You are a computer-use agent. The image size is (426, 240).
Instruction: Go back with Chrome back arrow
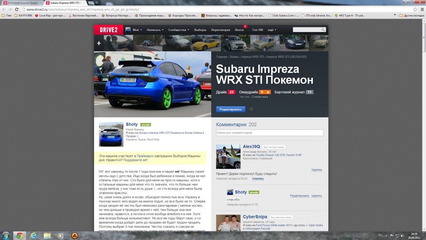click(x=4, y=9)
